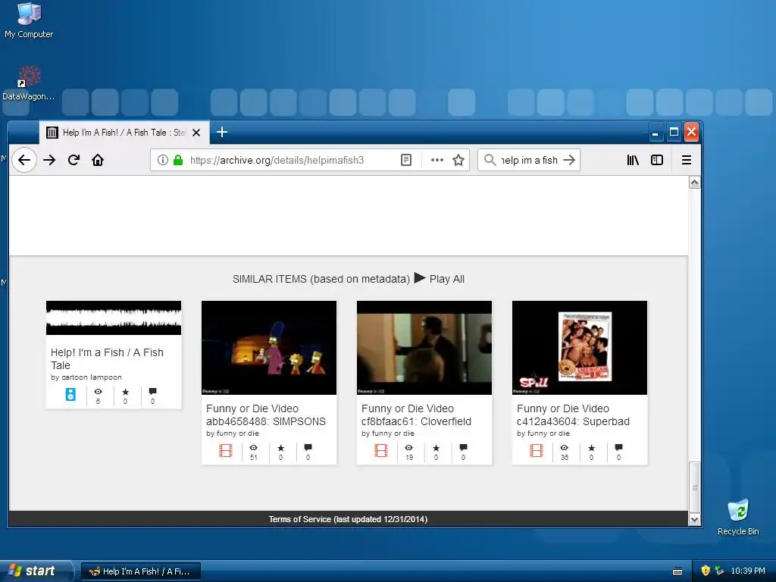Open the Windows start menu
Viewport: 776px width, 582px height.
point(35,571)
